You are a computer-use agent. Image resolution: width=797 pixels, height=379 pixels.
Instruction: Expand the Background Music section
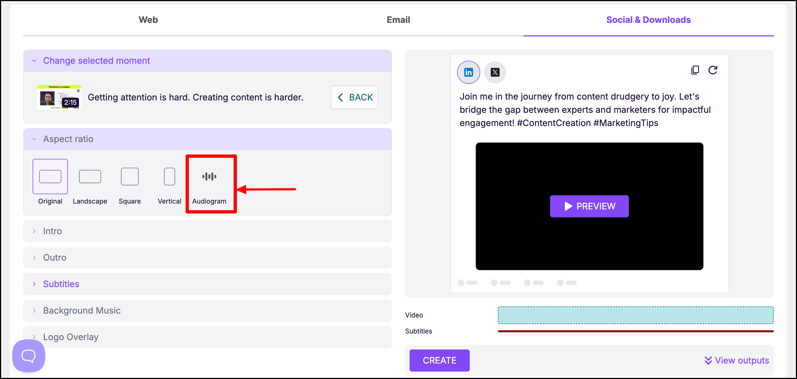coord(82,310)
